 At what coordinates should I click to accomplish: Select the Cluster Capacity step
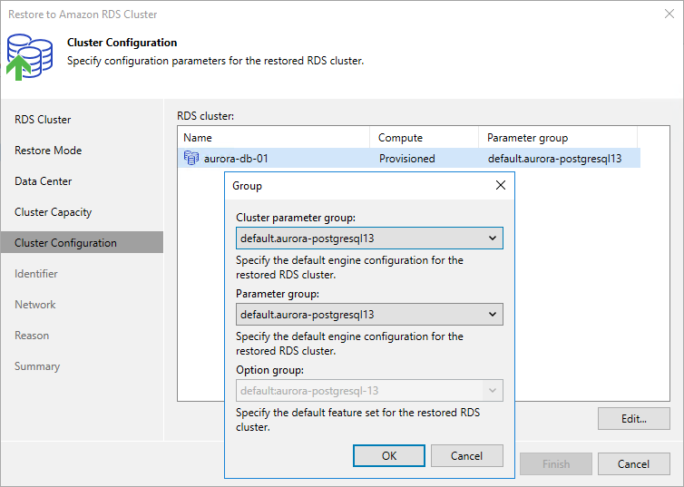click(x=53, y=212)
